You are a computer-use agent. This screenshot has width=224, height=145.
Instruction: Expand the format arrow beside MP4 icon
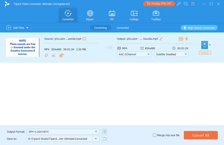(210, 45)
